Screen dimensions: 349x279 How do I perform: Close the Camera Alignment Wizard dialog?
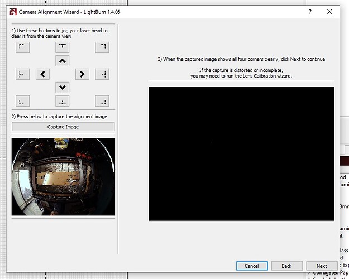click(329, 12)
